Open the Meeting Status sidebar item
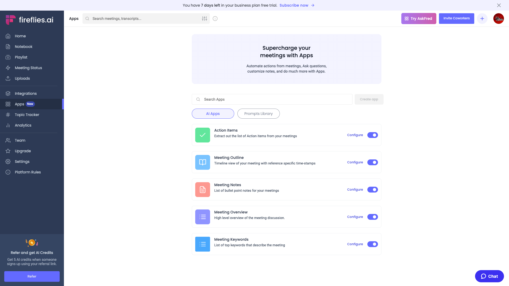Viewport: 509px width, 286px height. point(28,68)
